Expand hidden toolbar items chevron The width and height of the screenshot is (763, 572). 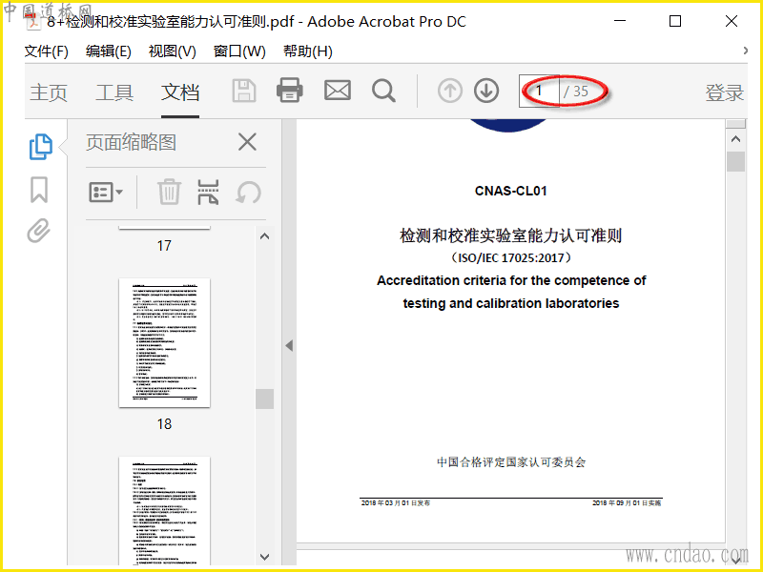coord(746,51)
